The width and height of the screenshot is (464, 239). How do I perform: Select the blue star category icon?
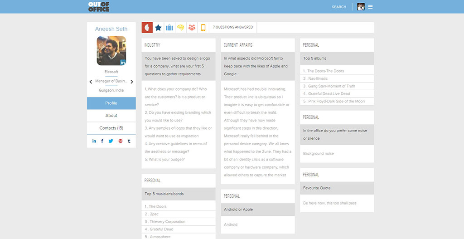(x=158, y=28)
